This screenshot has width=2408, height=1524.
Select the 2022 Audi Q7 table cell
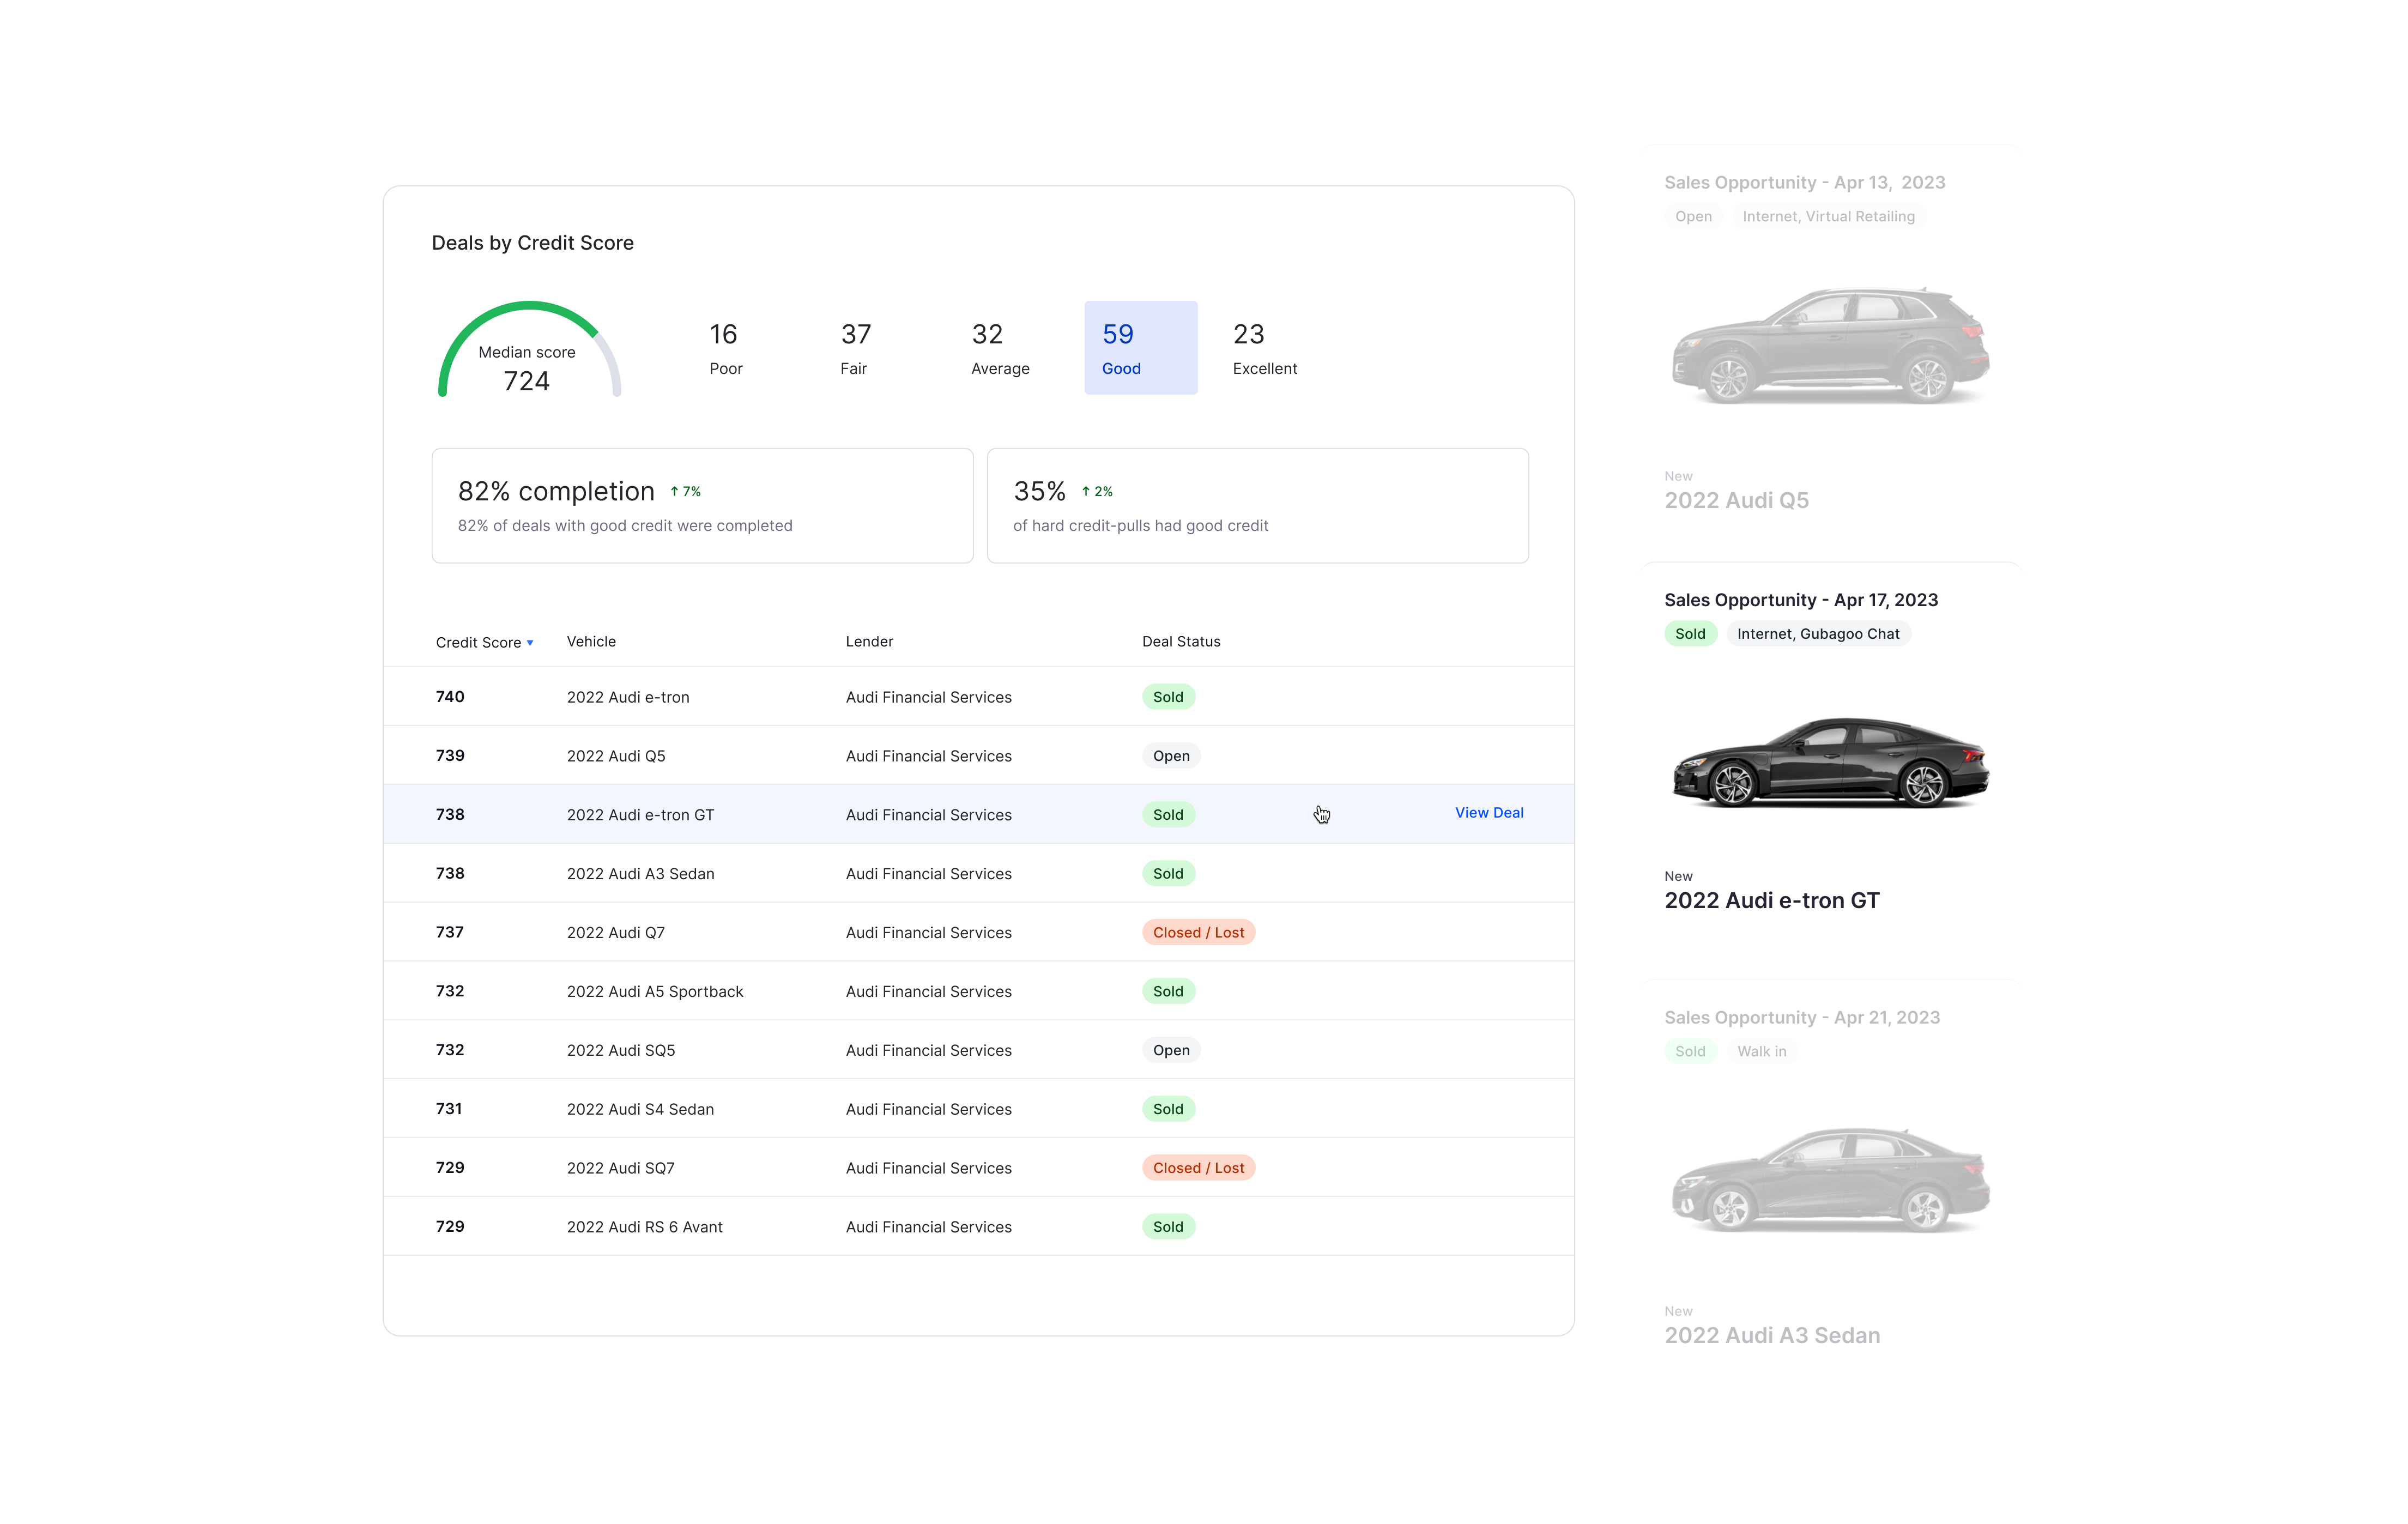[x=615, y=933]
